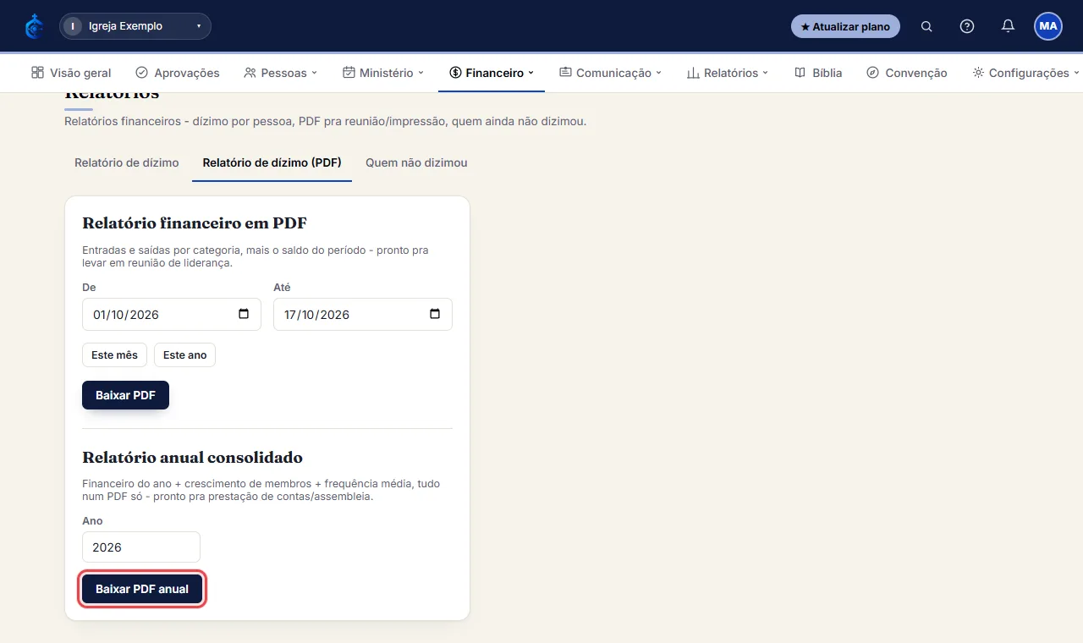
Task: Expand the Relatórios dropdown menu
Action: pyautogui.click(x=728, y=73)
